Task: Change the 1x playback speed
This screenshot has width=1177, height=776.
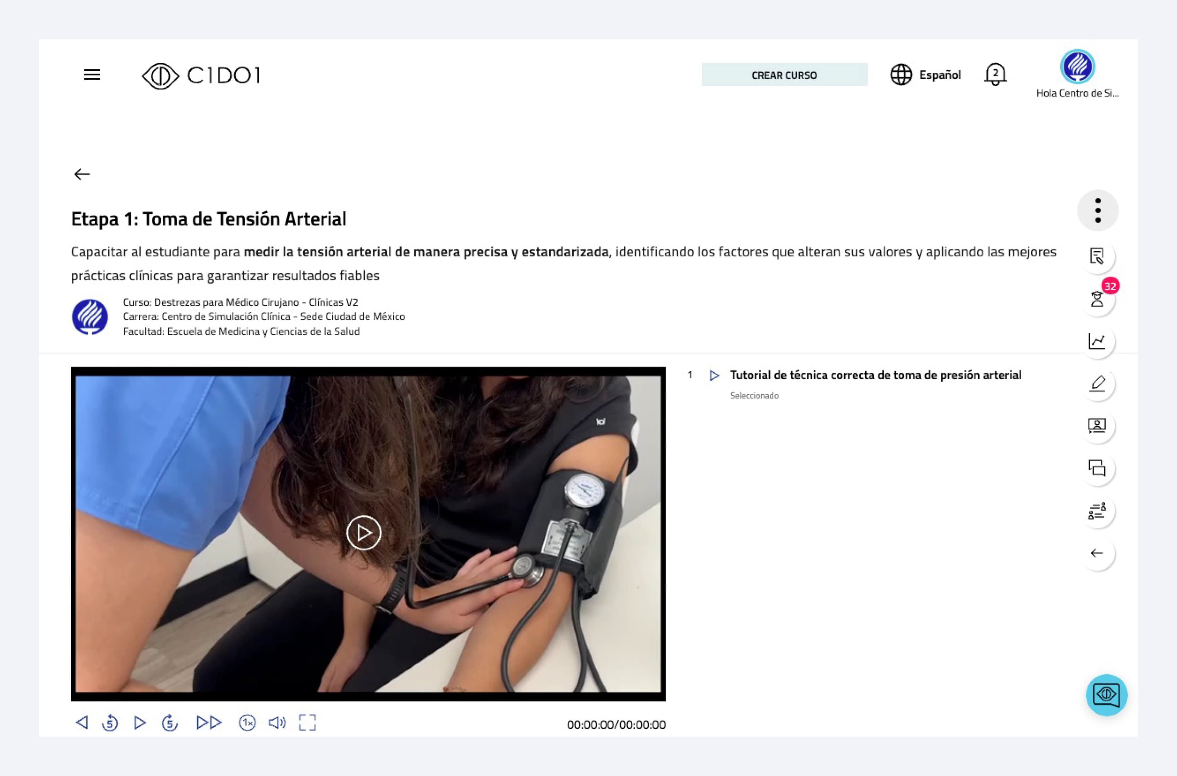Action: [x=247, y=723]
